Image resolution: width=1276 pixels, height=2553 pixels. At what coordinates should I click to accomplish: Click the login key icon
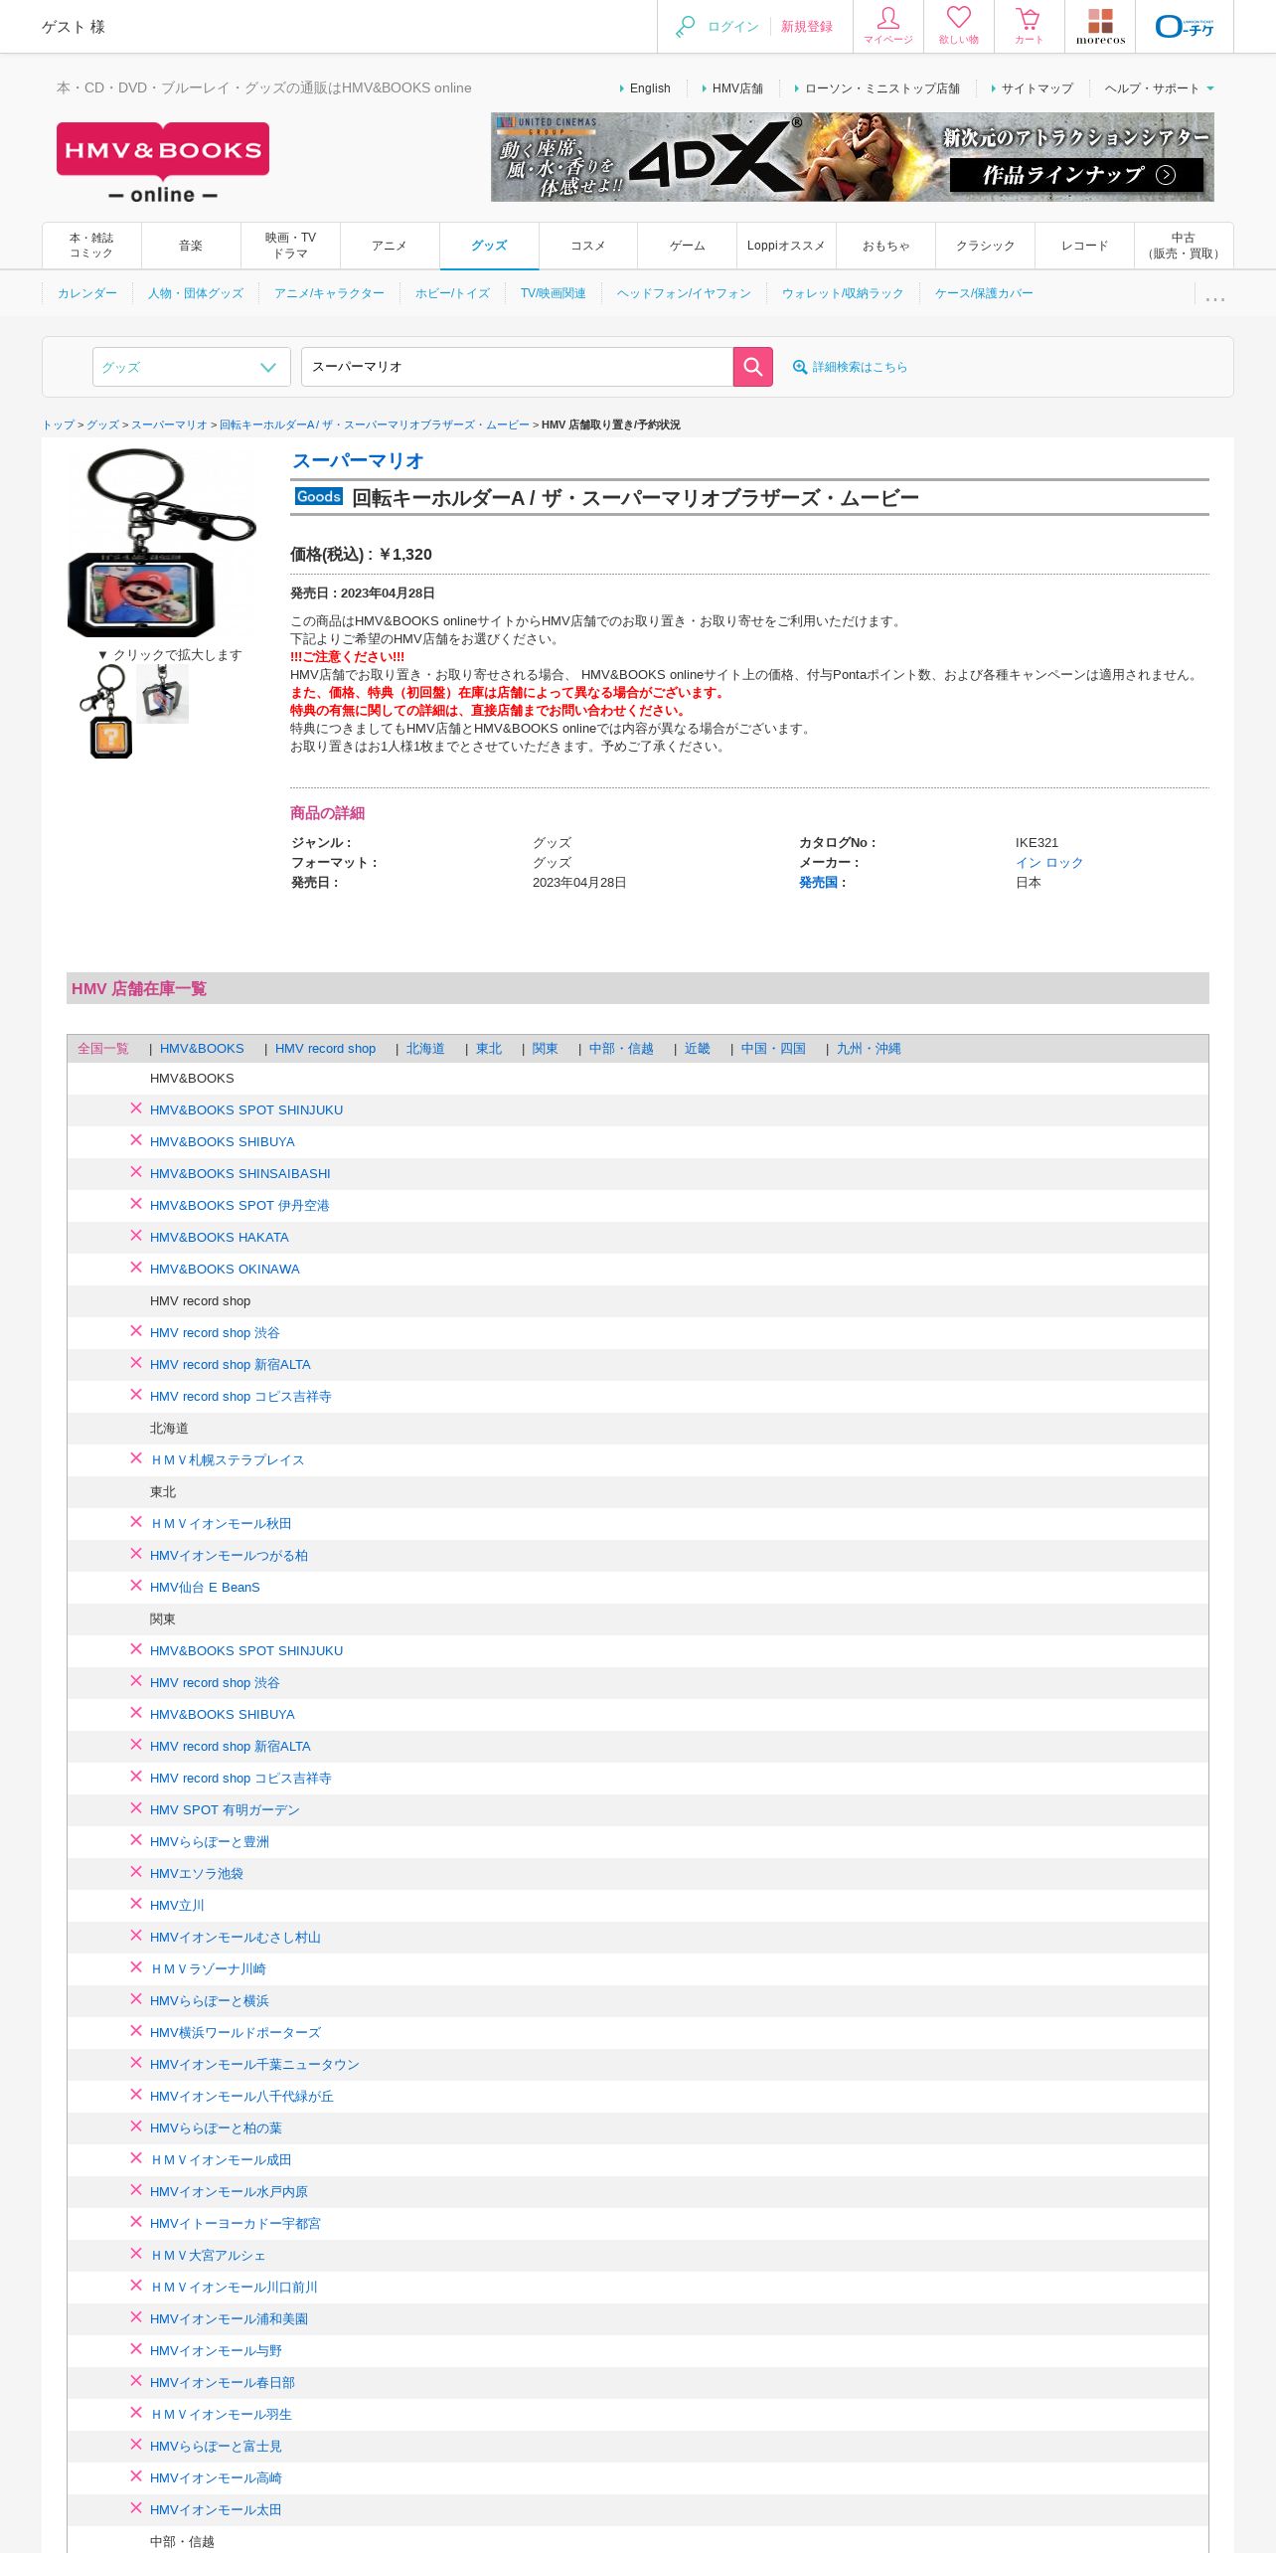point(685,27)
